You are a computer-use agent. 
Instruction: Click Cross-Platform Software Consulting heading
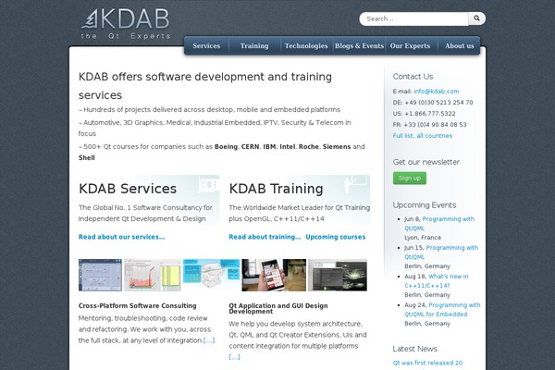click(137, 305)
